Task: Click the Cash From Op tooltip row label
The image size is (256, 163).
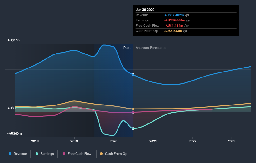Action: tap(147, 31)
